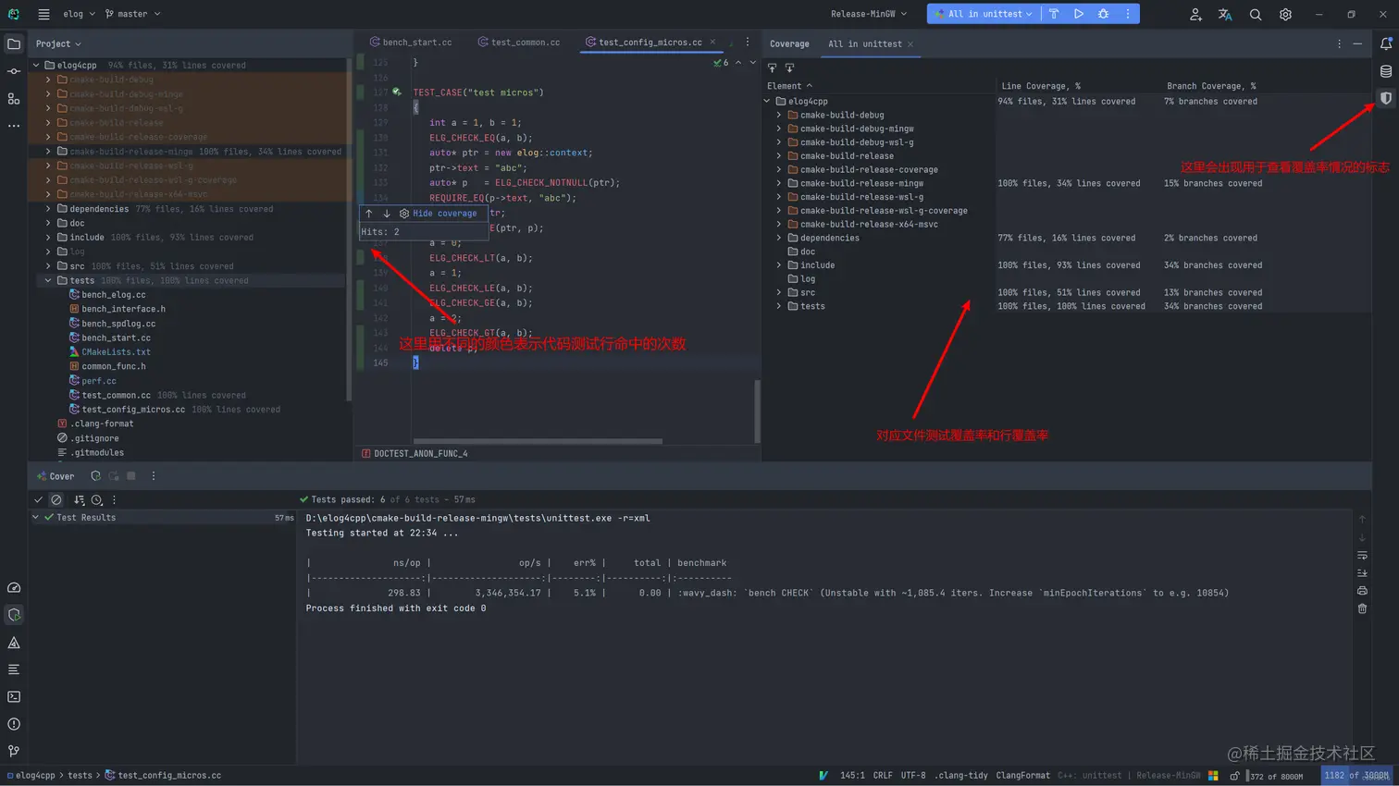Run 'All in unittest' with the play icon
This screenshot has width=1399, height=786.
[x=1079, y=14]
